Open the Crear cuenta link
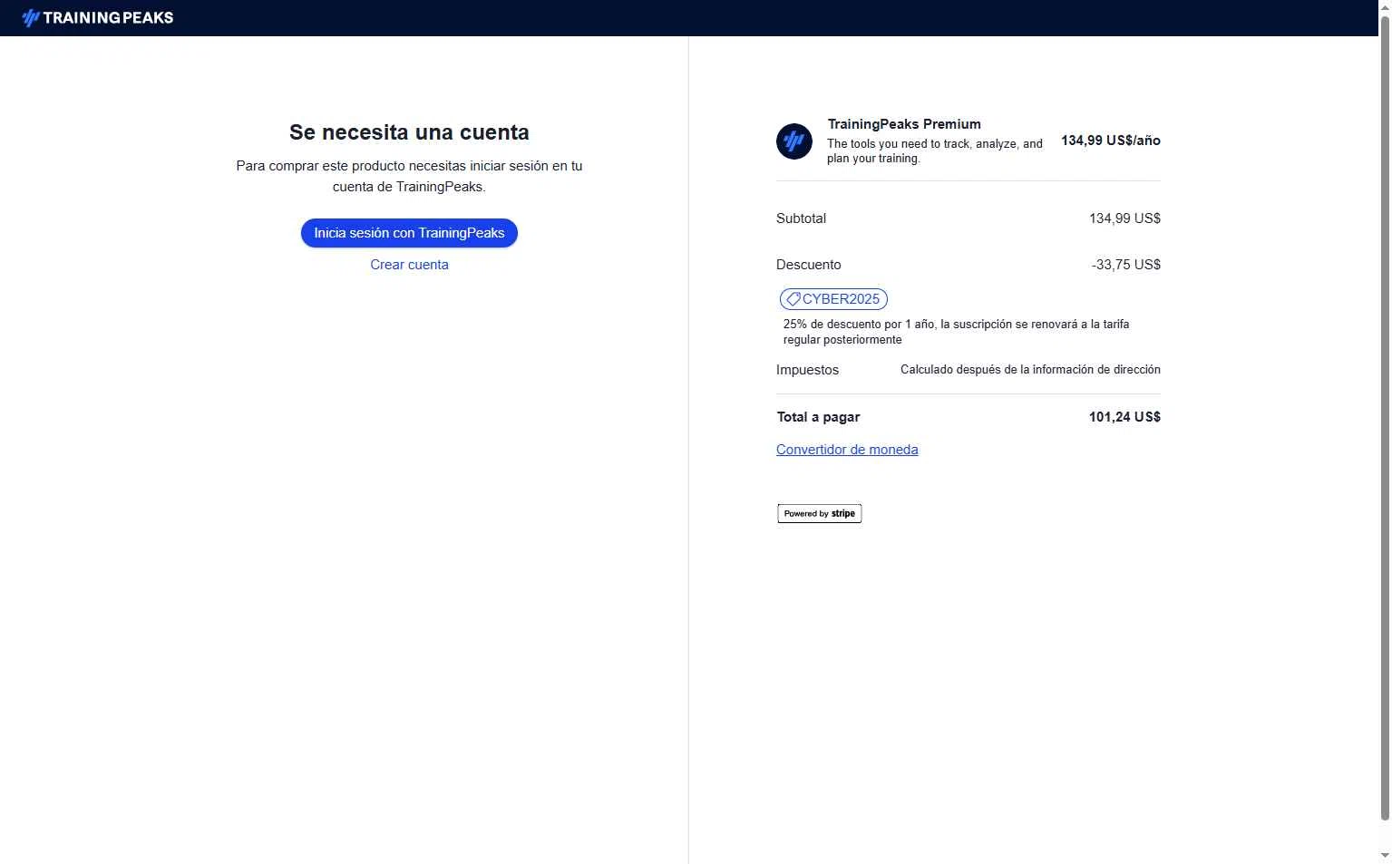The image size is (1392, 864). [x=409, y=265]
